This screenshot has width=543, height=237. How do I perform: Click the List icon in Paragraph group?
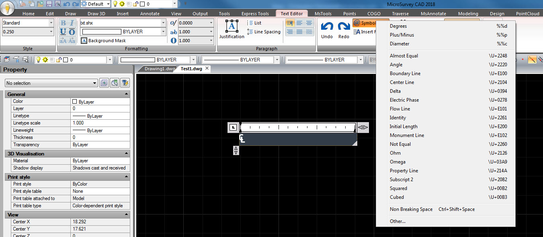point(254,23)
